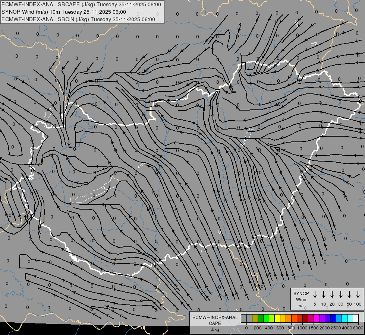
Task: Click the SYNOP Wind 10m title line
Action: 64,12
